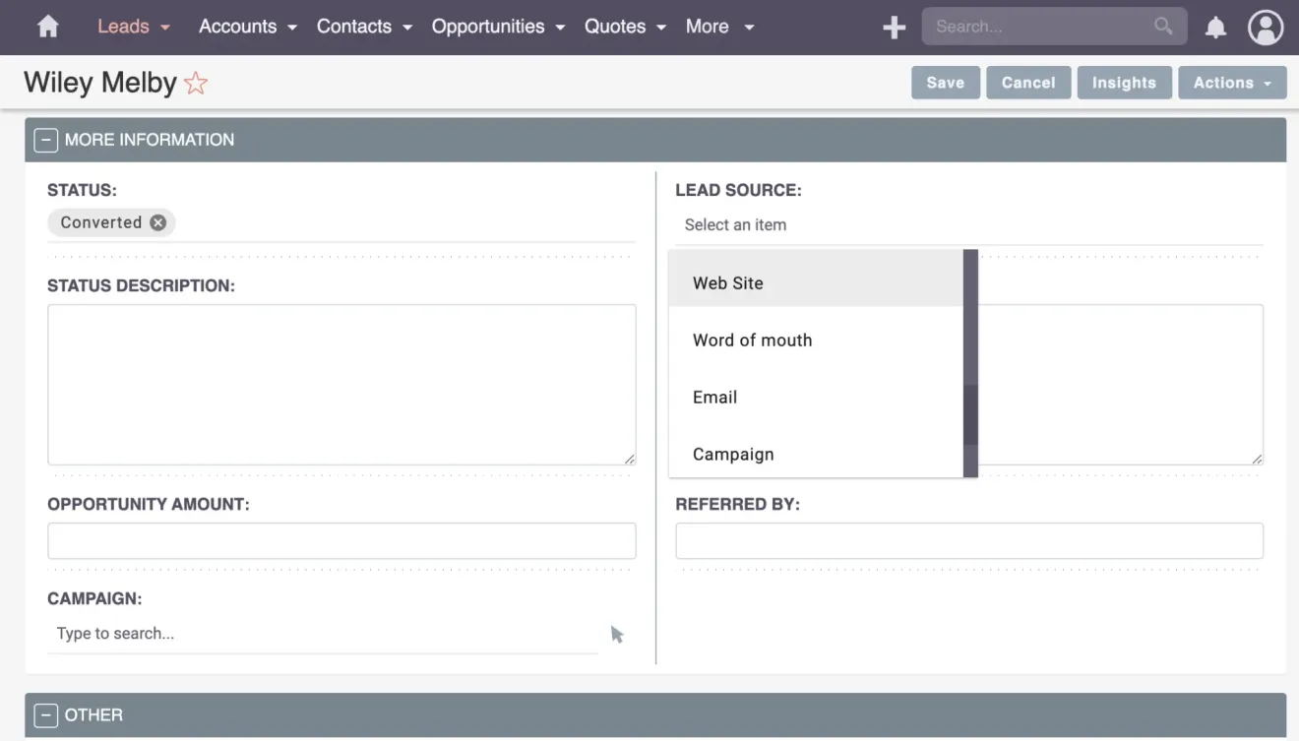Collapse the MORE INFORMATION panel
The height and width of the screenshot is (741, 1299).
pyautogui.click(x=45, y=140)
